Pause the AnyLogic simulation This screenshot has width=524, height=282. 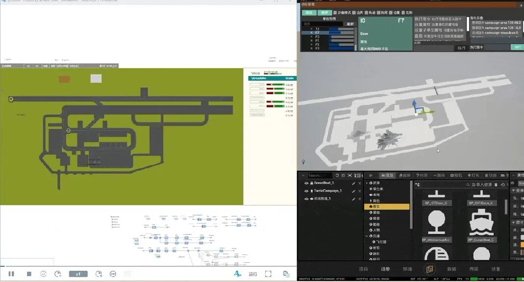pyautogui.click(x=11, y=274)
